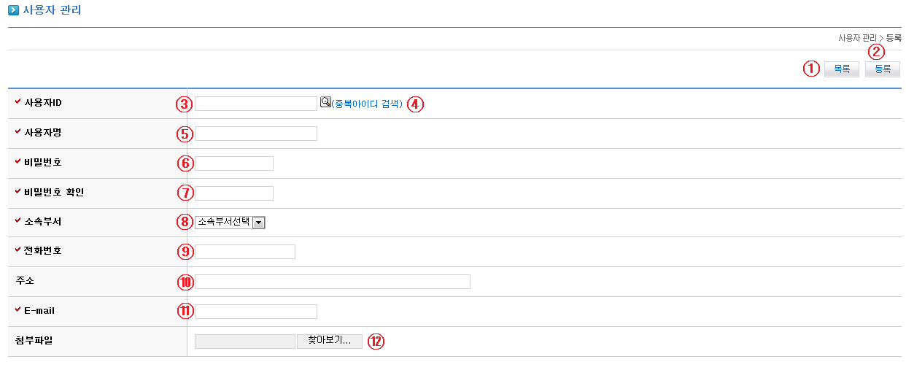
Task: Click the 찾아보기... file browse button
Action: pyautogui.click(x=329, y=341)
